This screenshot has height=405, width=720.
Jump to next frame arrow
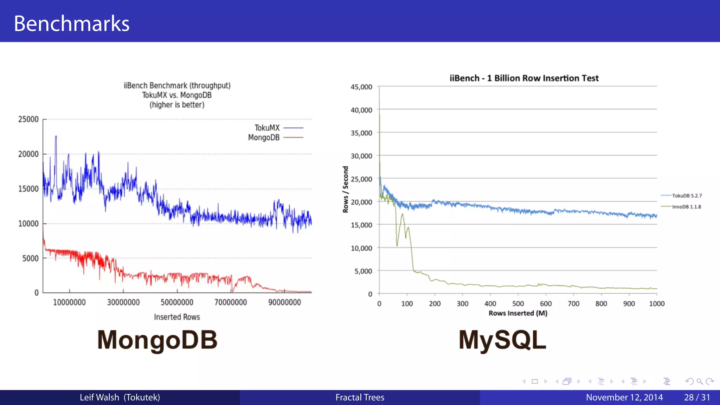tap(579, 381)
